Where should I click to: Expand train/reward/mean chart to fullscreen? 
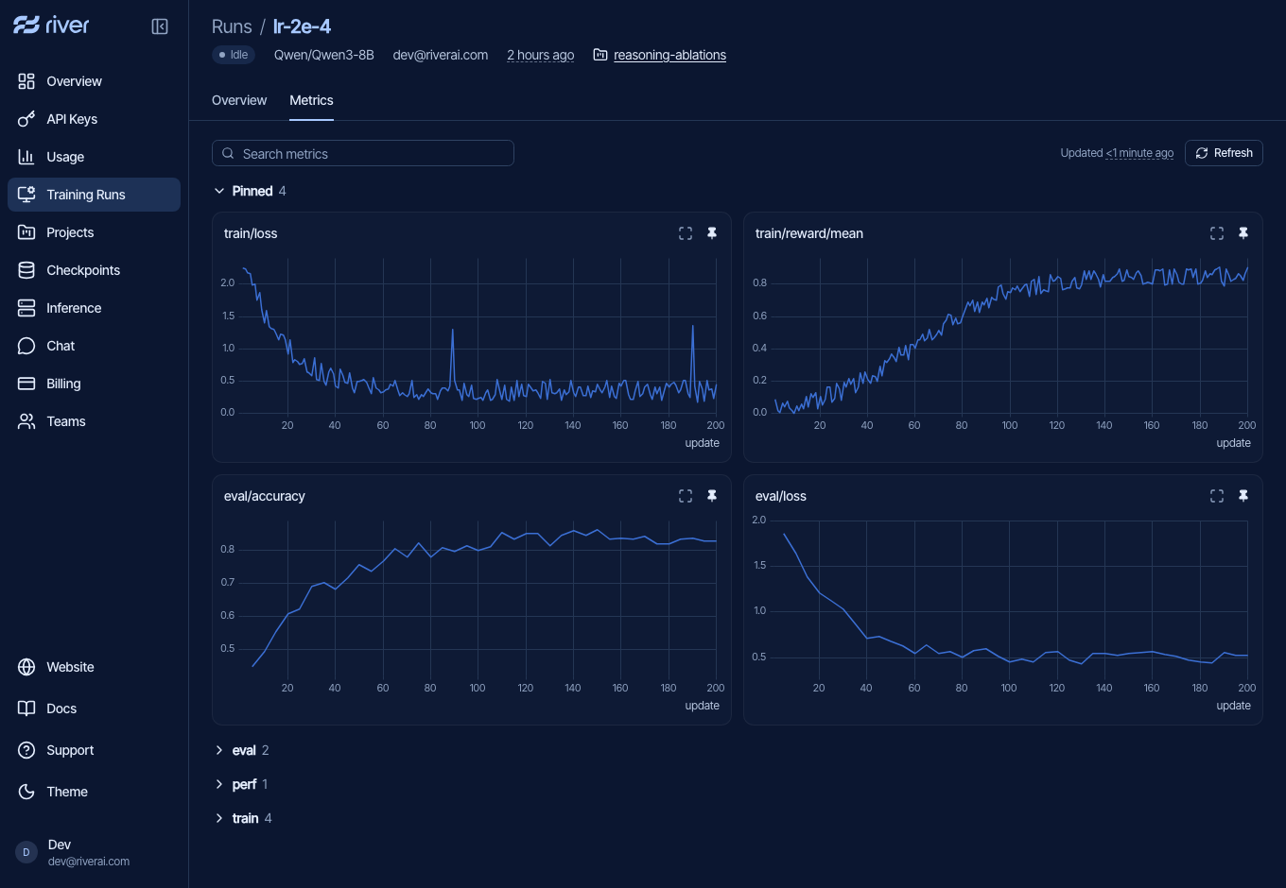[1217, 233]
